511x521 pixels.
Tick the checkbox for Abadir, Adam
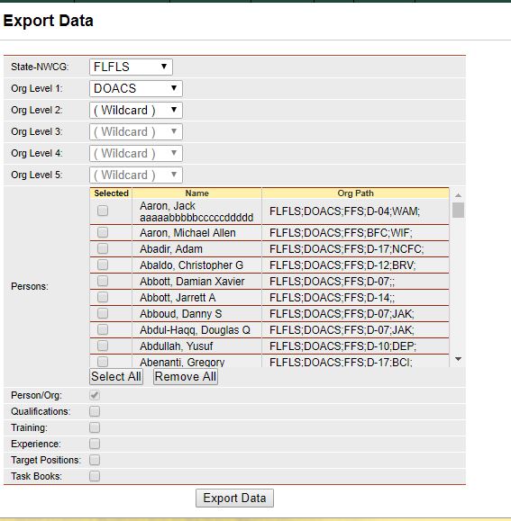pyautogui.click(x=103, y=248)
